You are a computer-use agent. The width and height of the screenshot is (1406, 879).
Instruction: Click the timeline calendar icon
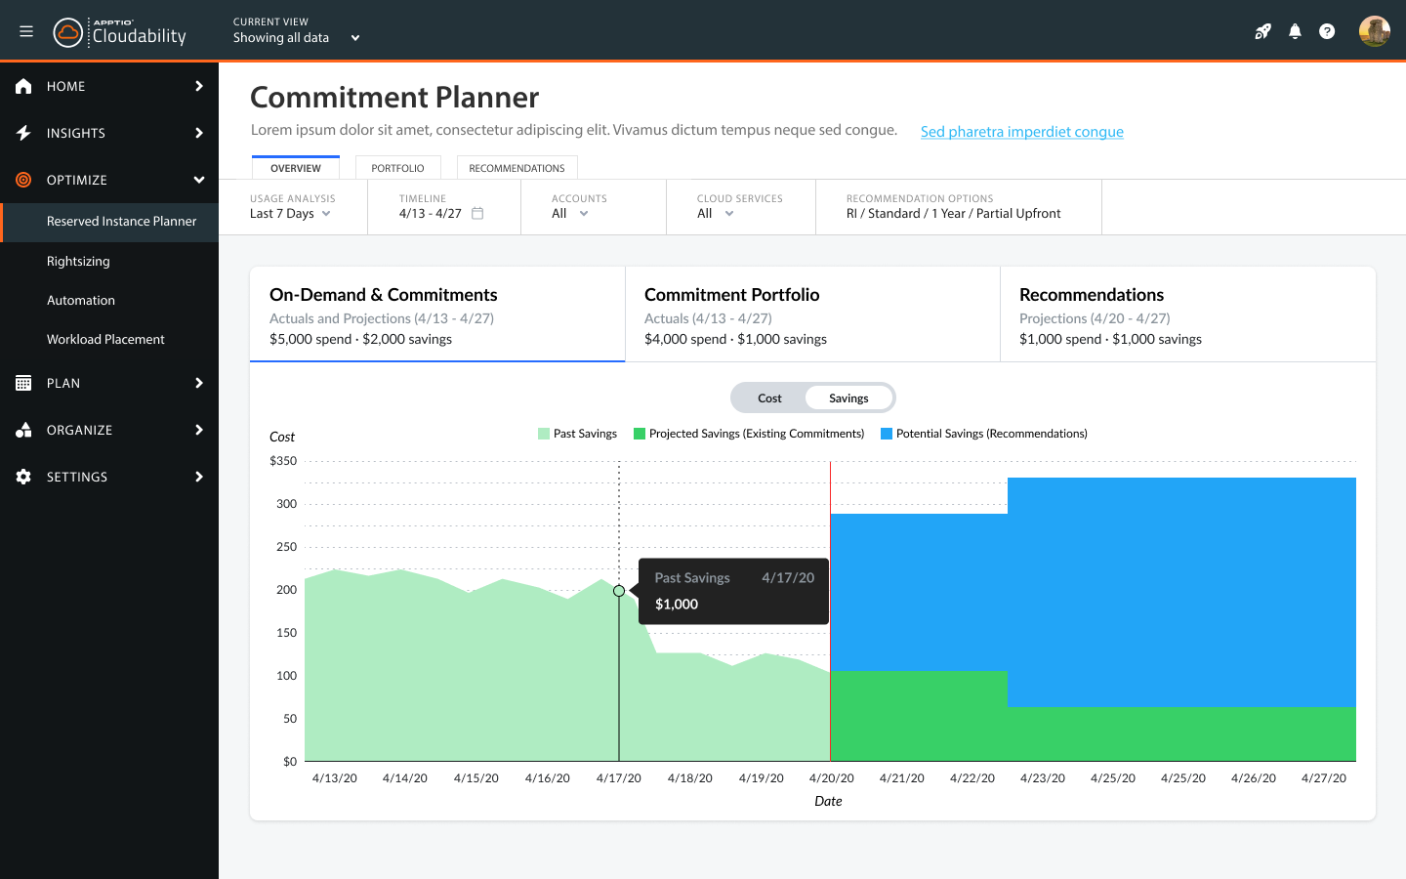477,213
